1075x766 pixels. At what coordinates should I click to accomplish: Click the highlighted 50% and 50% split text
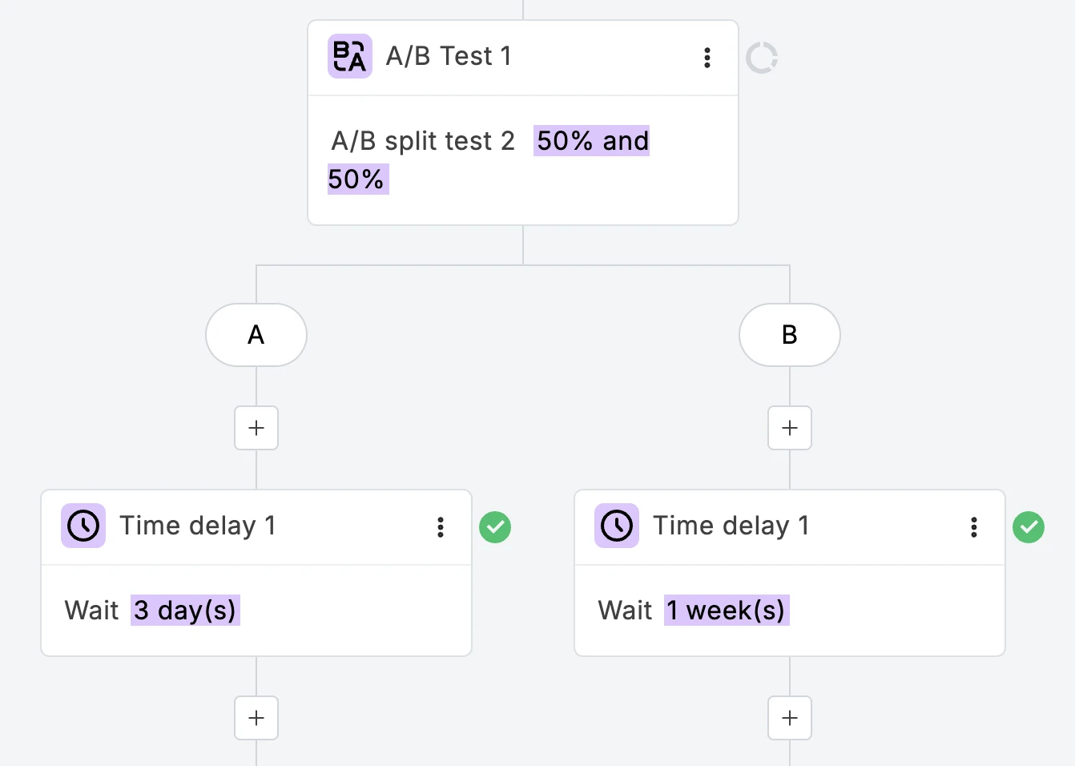point(591,141)
